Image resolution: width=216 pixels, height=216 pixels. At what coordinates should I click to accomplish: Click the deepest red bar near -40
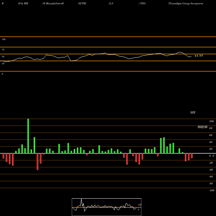[38, 162]
